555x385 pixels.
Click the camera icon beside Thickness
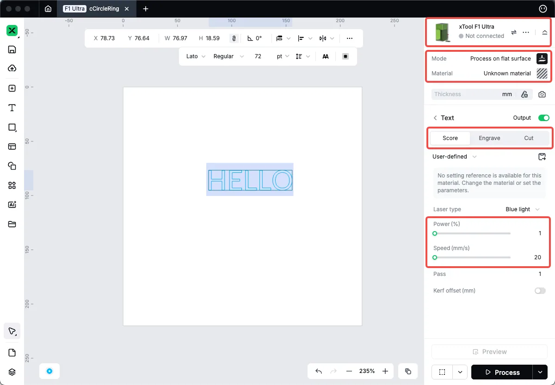coord(542,94)
